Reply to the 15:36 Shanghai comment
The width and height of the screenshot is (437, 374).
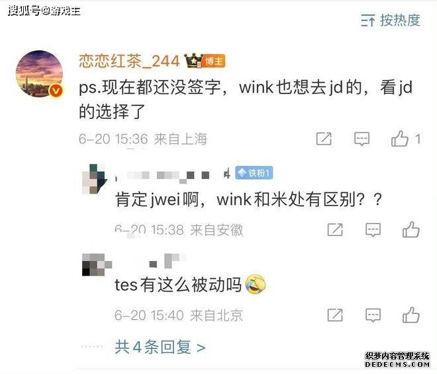point(362,139)
